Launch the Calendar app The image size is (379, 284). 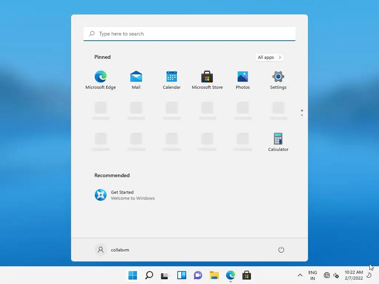click(172, 80)
